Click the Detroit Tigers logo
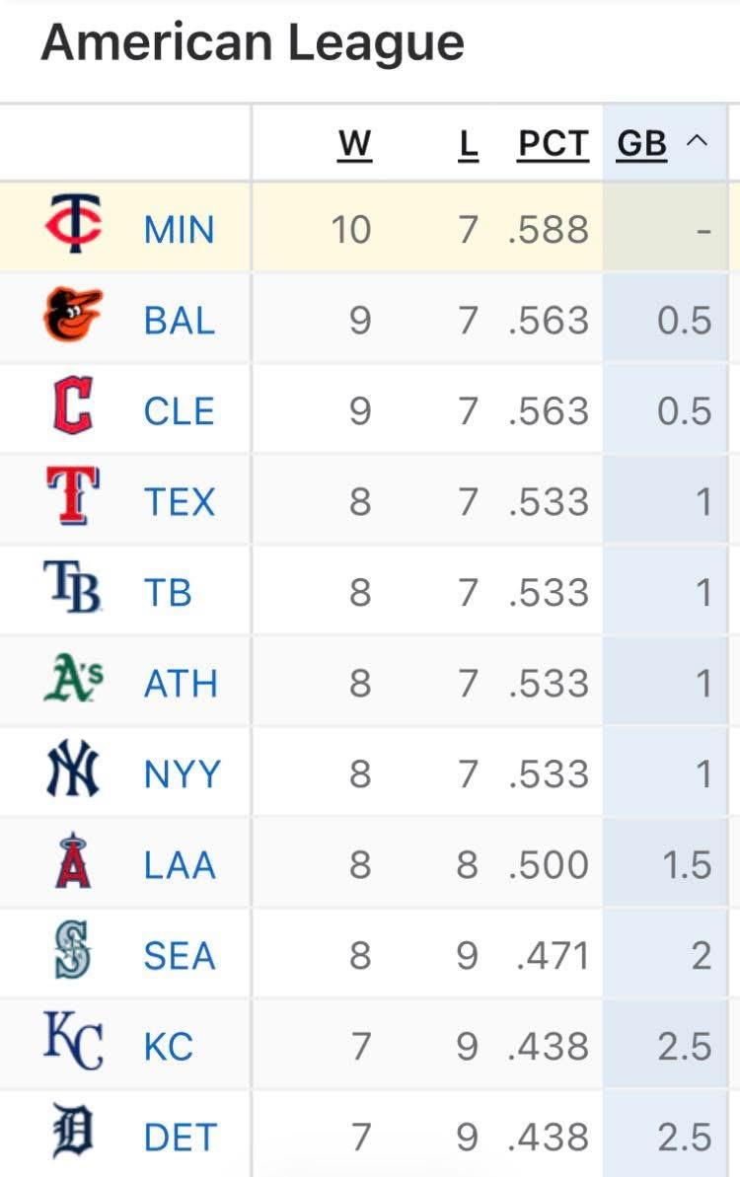The height and width of the screenshot is (1177, 740). tap(73, 1134)
